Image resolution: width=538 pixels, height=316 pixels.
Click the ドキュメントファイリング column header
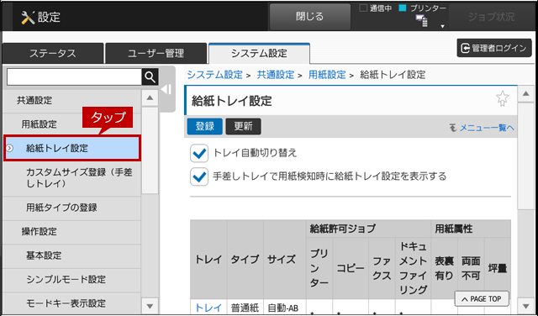click(413, 268)
